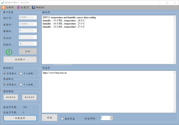Click the 发送 button
This screenshot has width=179, height=125.
49,118
